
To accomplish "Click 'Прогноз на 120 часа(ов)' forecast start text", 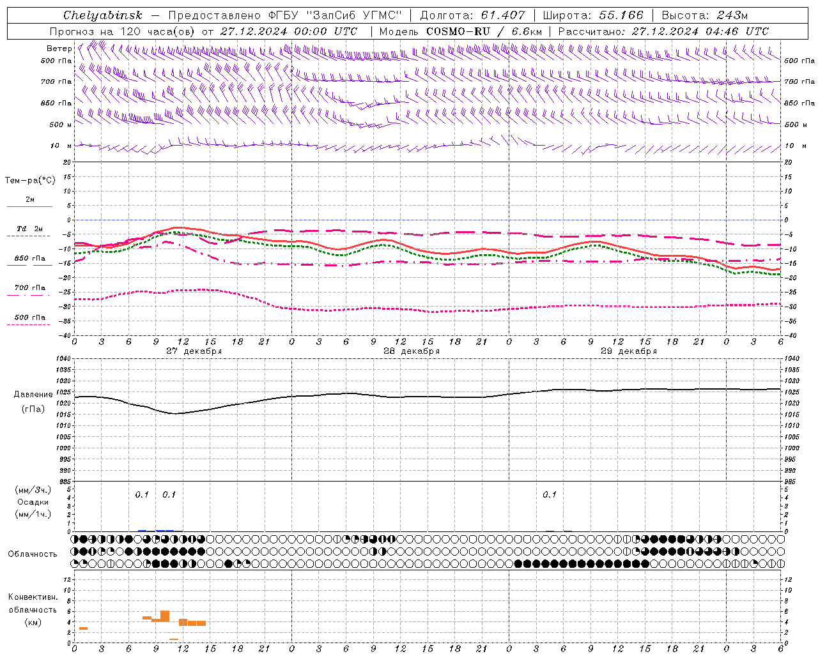I will coord(124,31).
